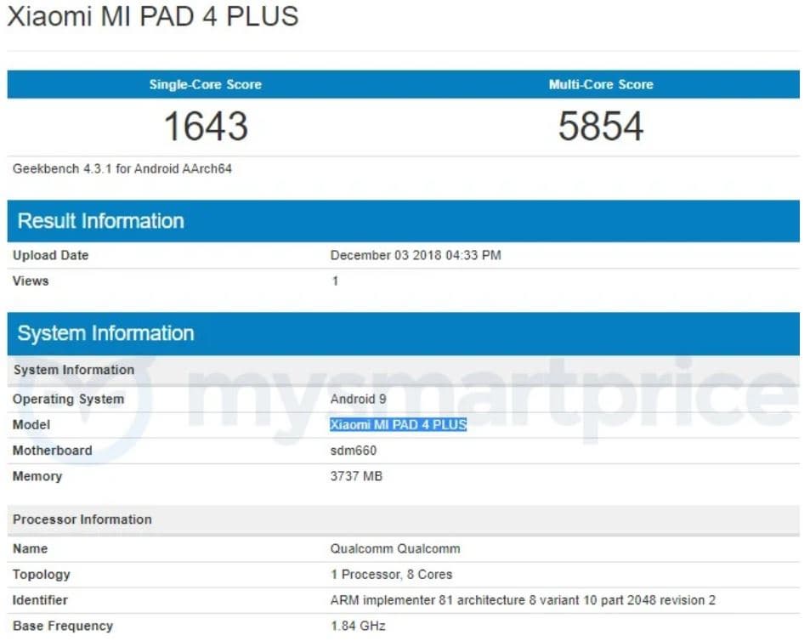Select the '1 Processor, 8 Cores' value

click(392, 575)
